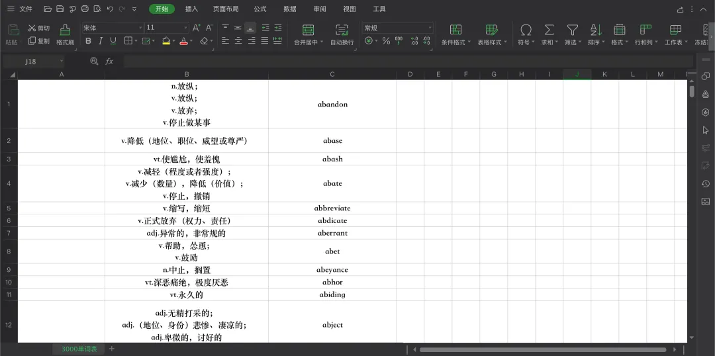Open the 条件格式 dropdown

pyautogui.click(x=455, y=34)
